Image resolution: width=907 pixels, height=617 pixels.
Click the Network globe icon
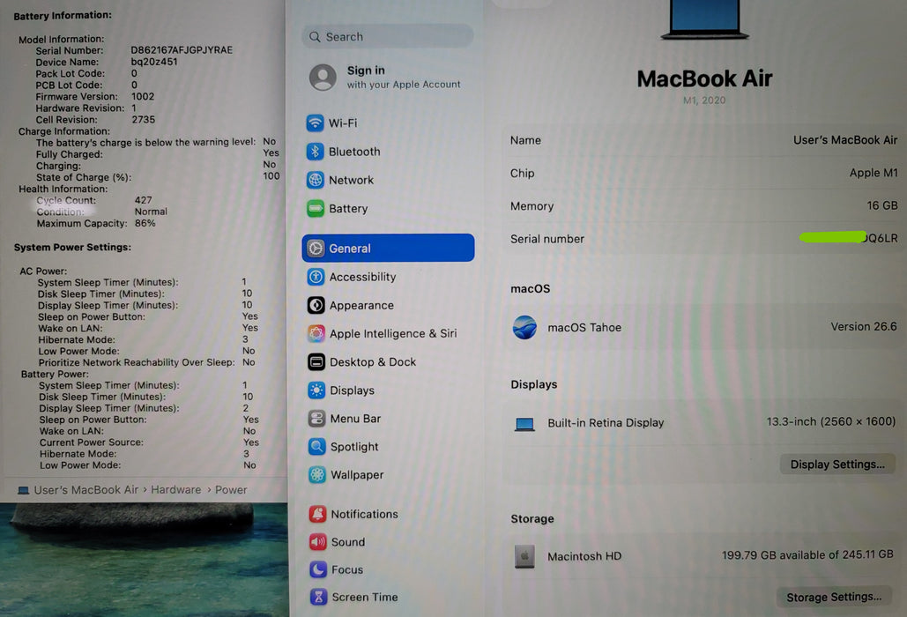click(315, 180)
